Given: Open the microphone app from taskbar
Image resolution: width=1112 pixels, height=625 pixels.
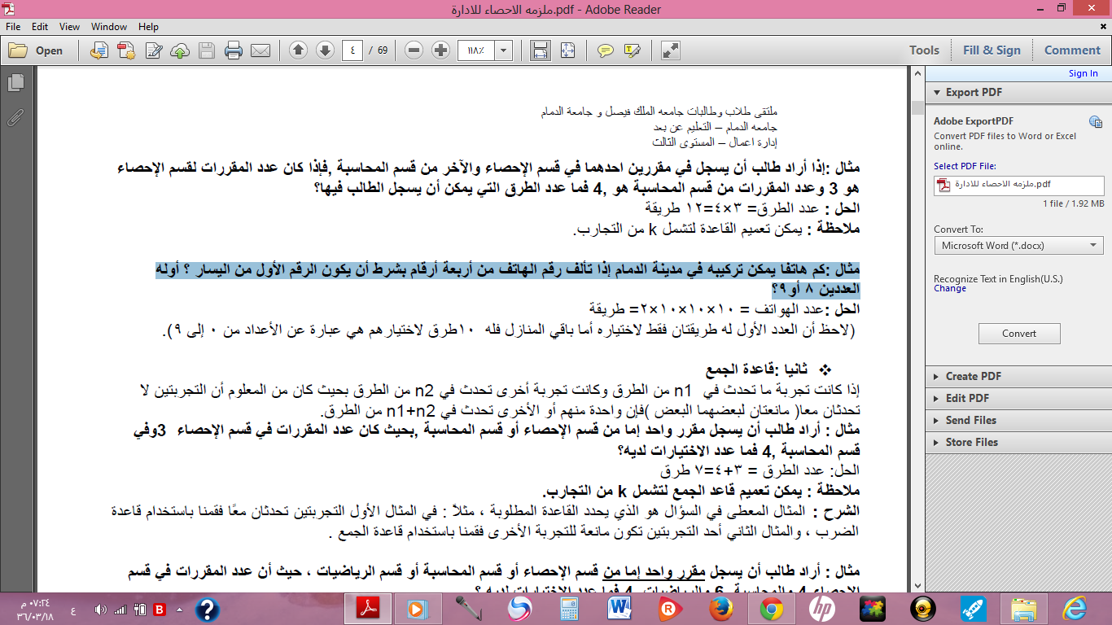Looking at the screenshot, I should pos(468,608).
